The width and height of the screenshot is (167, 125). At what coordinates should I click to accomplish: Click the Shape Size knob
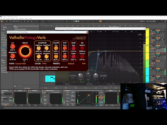click(56, 48)
